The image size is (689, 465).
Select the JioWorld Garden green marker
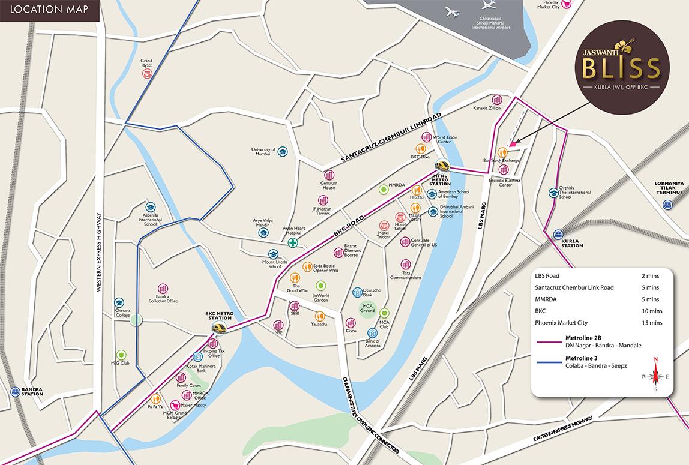point(321,286)
